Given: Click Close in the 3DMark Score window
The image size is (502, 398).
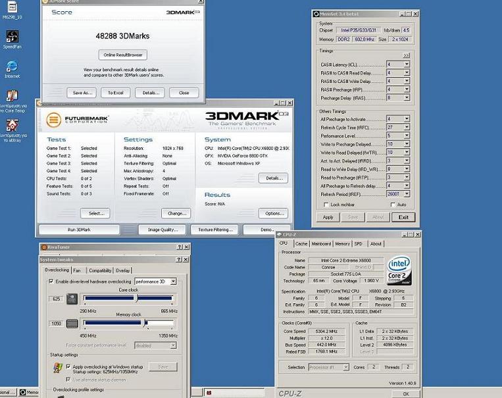Looking at the screenshot, I should [x=184, y=93].
